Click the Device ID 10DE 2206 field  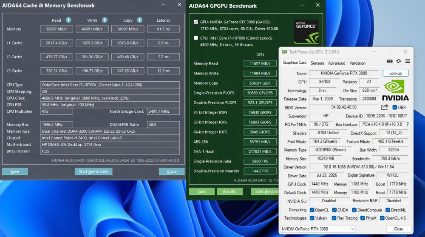click(386, 116)
